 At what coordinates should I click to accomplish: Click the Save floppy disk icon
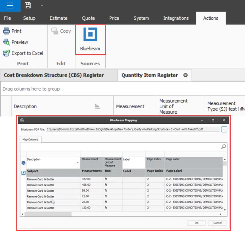click(x=28, y=5)
